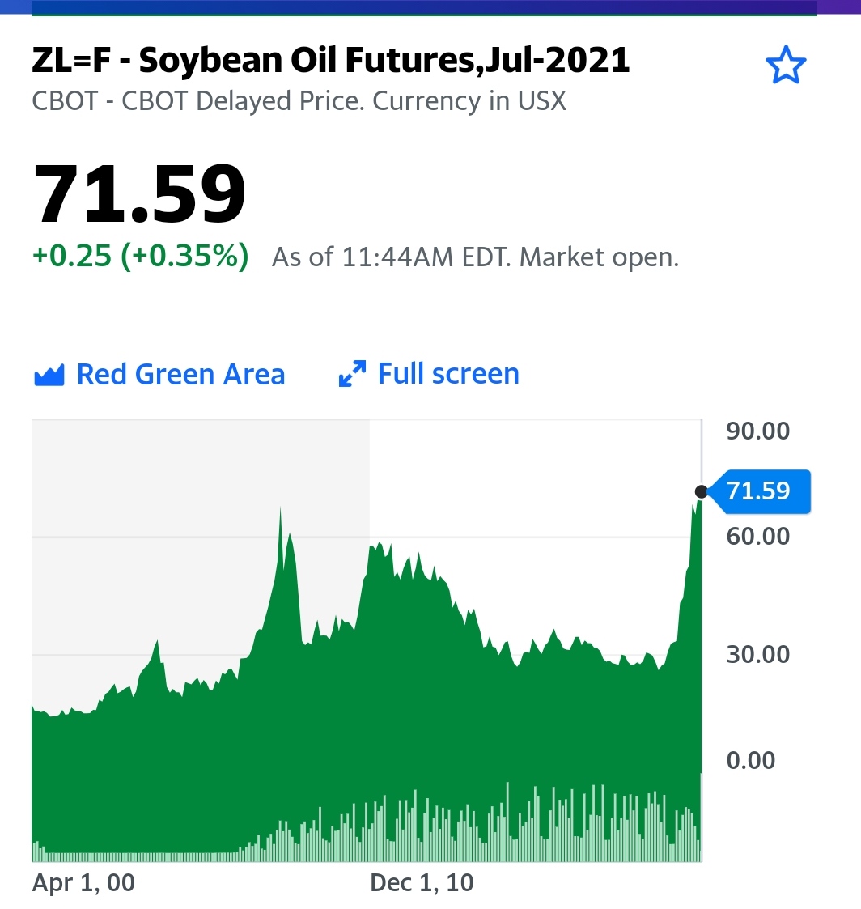Select the Apr 1, 00 date axis label
This screenshot has width=861, height=909.
click(x=83, y=883)
